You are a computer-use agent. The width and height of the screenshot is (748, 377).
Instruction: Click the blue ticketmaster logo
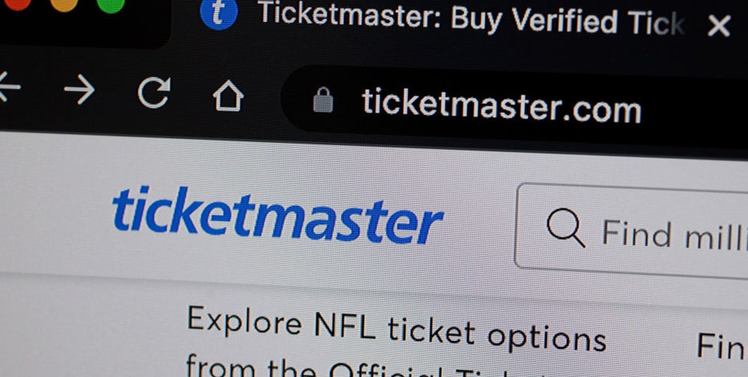click(278, 216)
